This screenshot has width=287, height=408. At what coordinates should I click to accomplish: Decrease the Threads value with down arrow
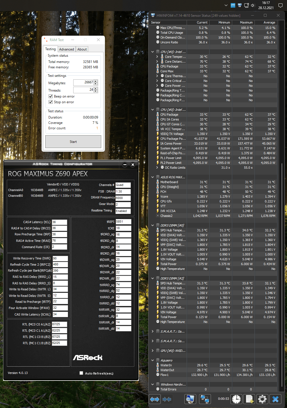pyautogui.click(x=96, y=91)
